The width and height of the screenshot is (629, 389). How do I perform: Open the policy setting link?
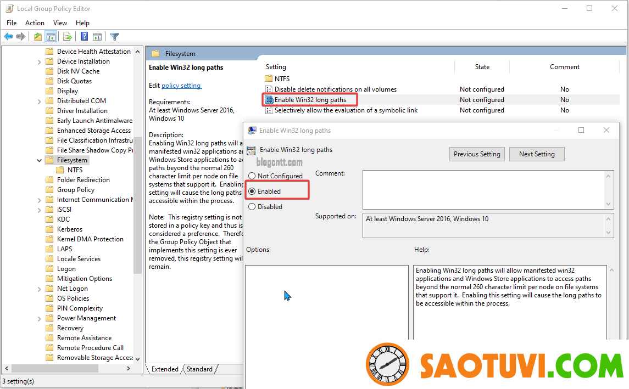coord(181,86)
